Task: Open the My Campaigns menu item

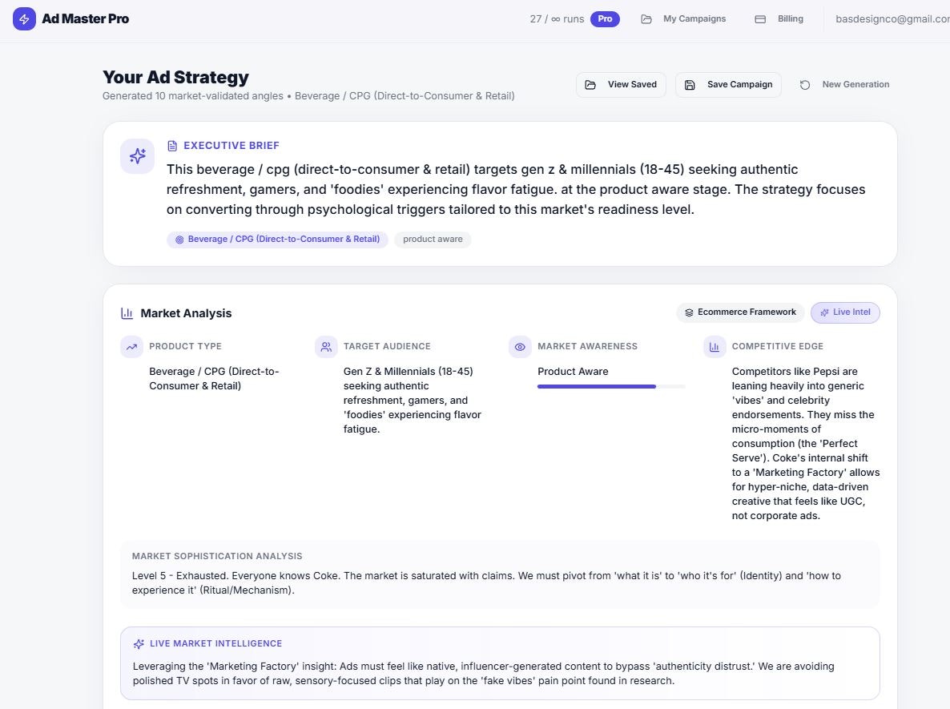Action: (694, 18)
